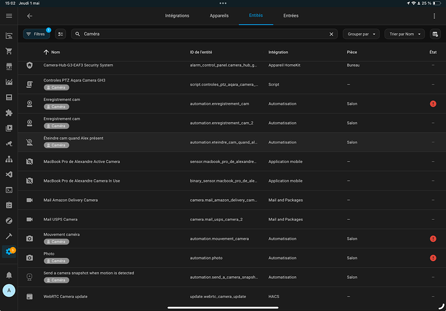
Task: Select the Entités tab
Action: click(x=256, y=16)
